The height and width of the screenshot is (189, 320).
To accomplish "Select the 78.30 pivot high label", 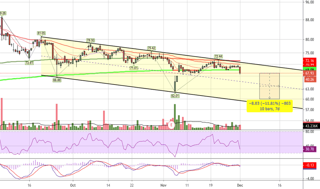I will [90, 41].
